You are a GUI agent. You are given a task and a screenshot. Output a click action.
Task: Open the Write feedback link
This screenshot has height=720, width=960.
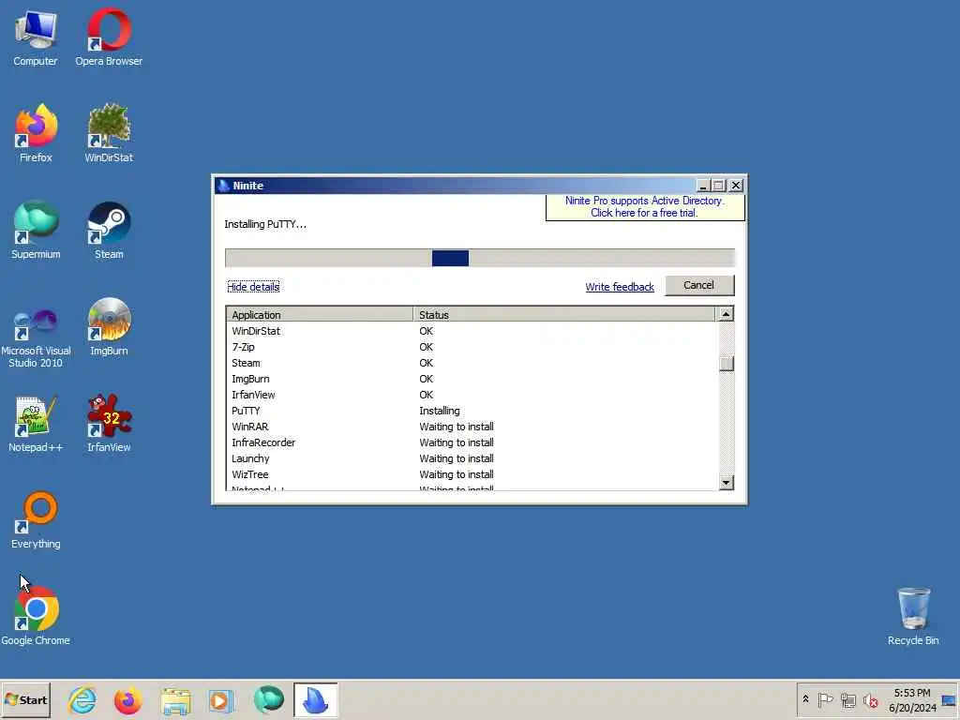pyautogui.click(x=620, y=287)
